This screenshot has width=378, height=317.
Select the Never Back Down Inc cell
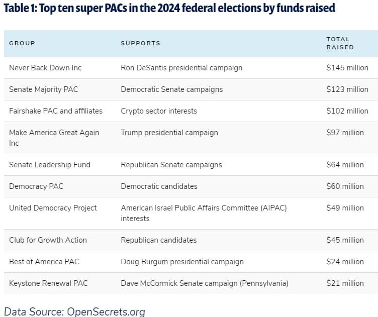[x=45, y=68]
